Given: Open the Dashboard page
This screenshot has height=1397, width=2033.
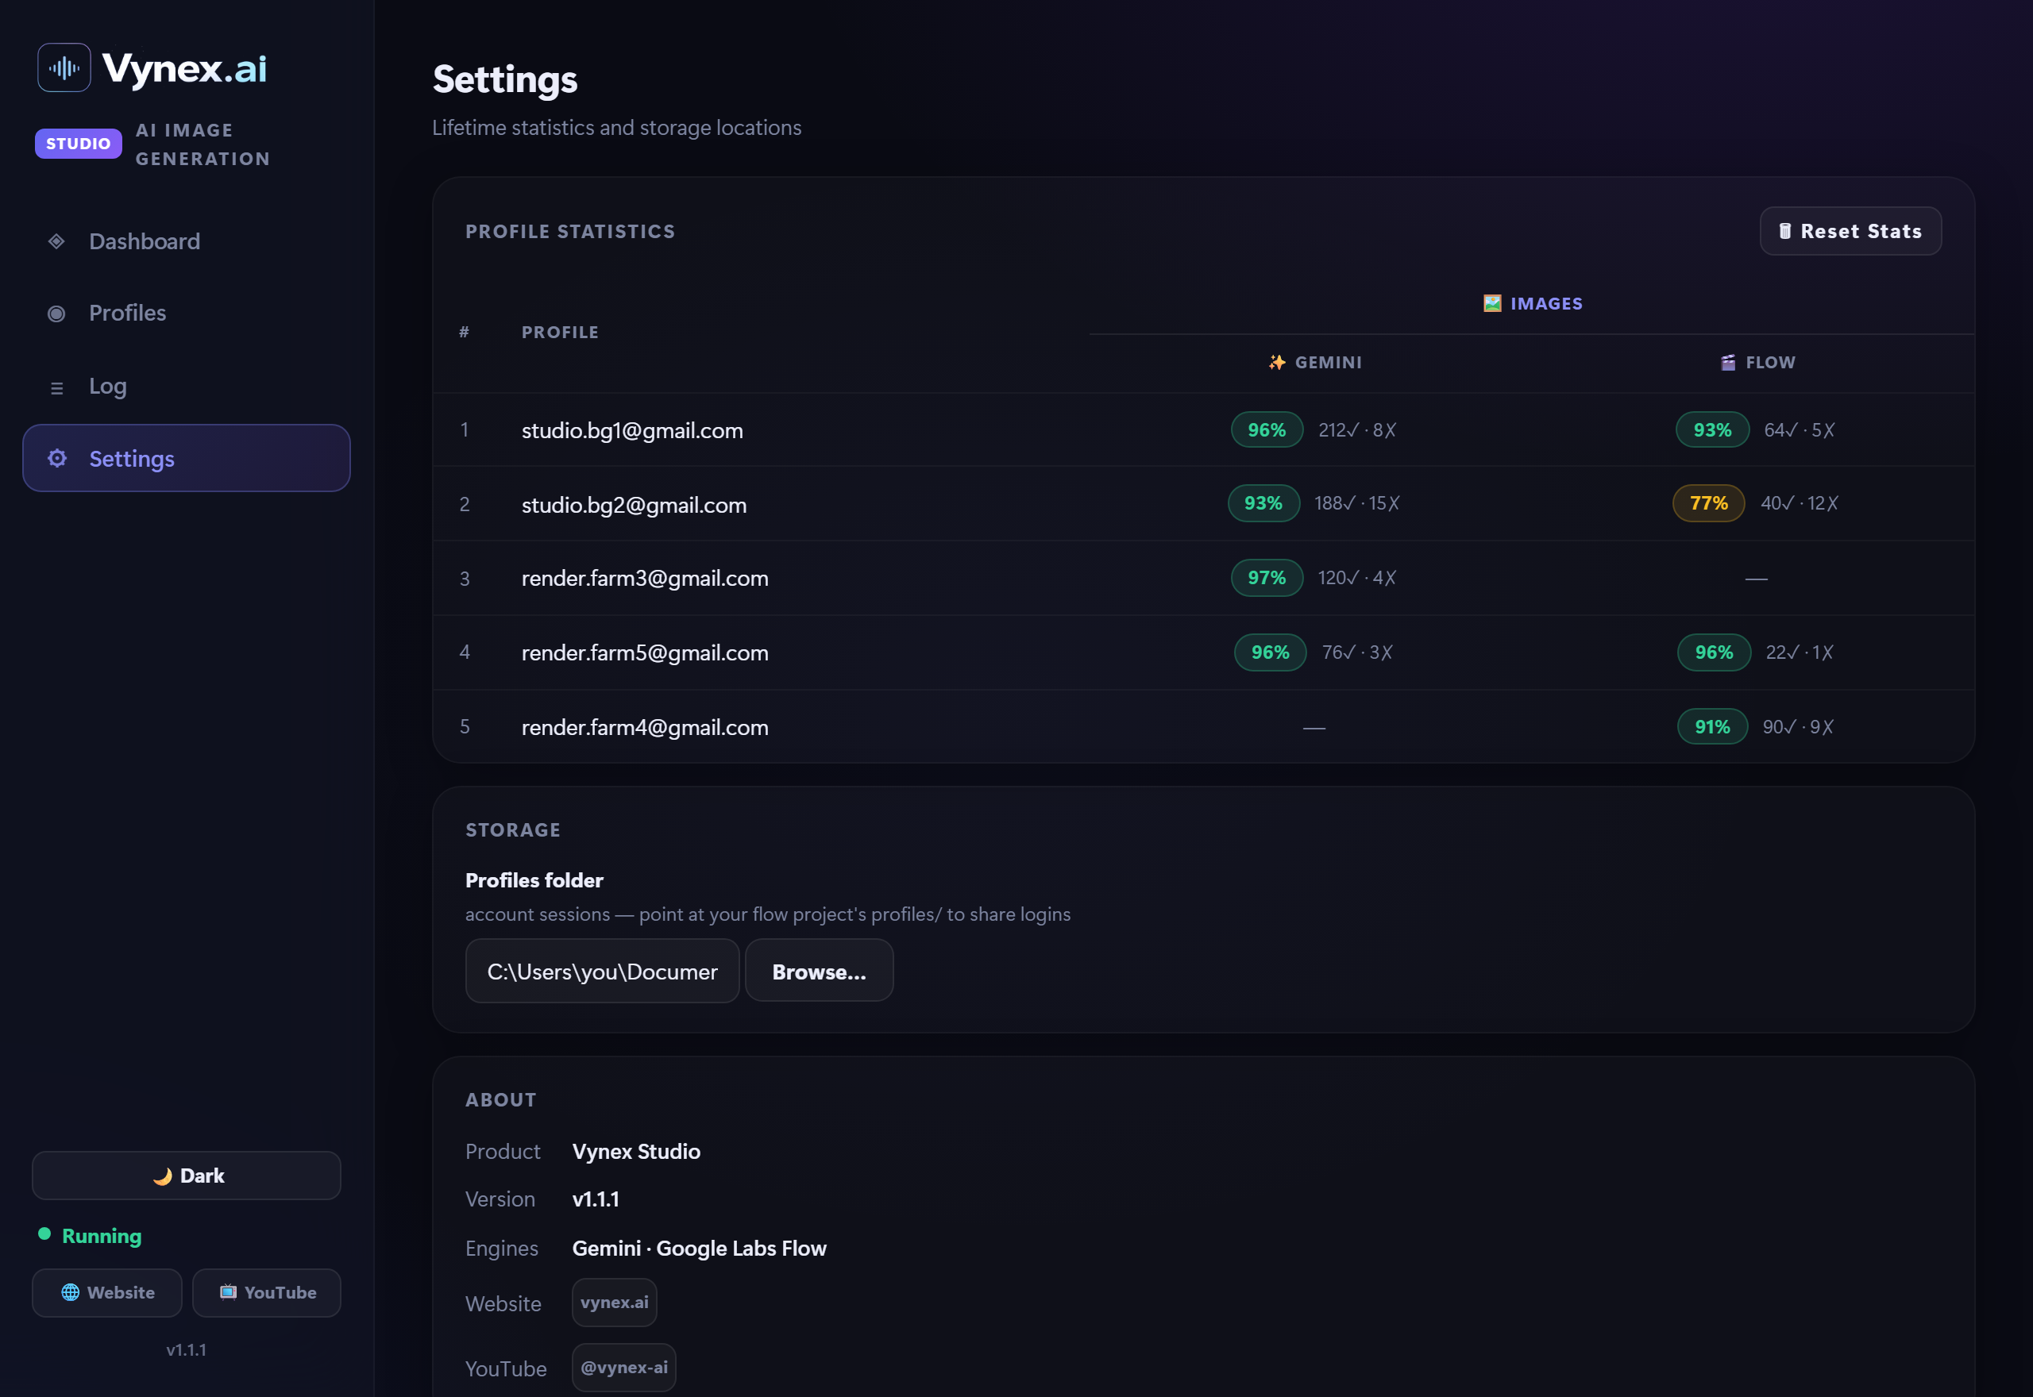Looking at the screenshot, I should pos(187,241).
